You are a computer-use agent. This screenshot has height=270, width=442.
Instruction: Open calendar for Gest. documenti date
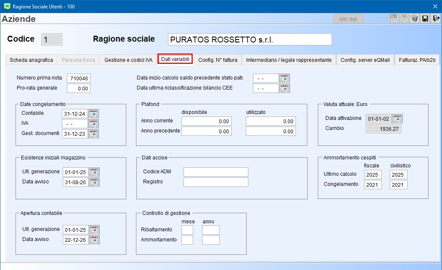point(93,134)
